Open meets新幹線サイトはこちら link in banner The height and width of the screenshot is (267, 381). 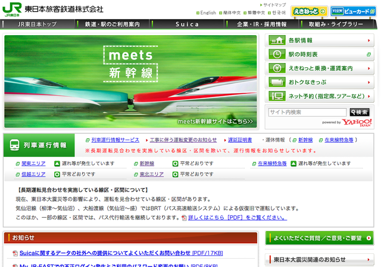216,121
